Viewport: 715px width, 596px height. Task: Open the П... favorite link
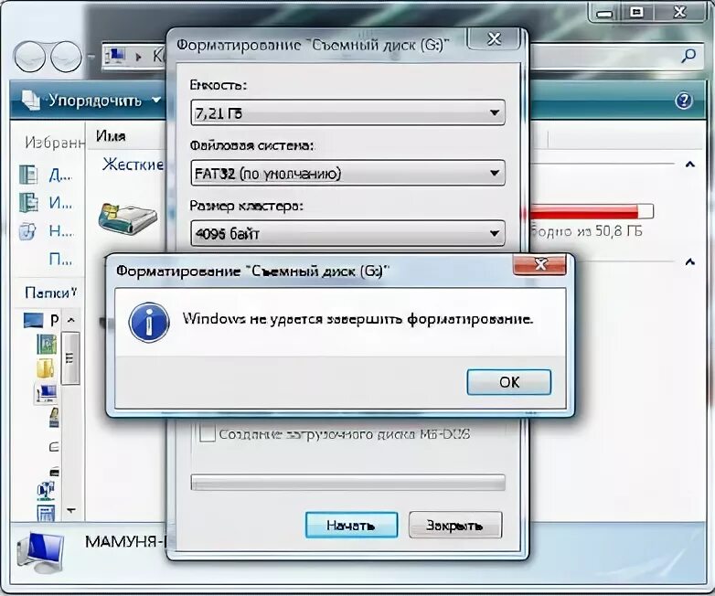(x=60, y=259)
